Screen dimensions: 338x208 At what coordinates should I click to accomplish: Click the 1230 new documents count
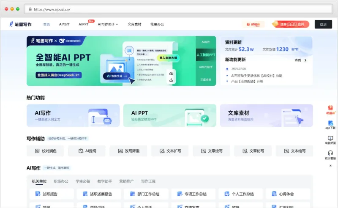[x=282, y=49]
